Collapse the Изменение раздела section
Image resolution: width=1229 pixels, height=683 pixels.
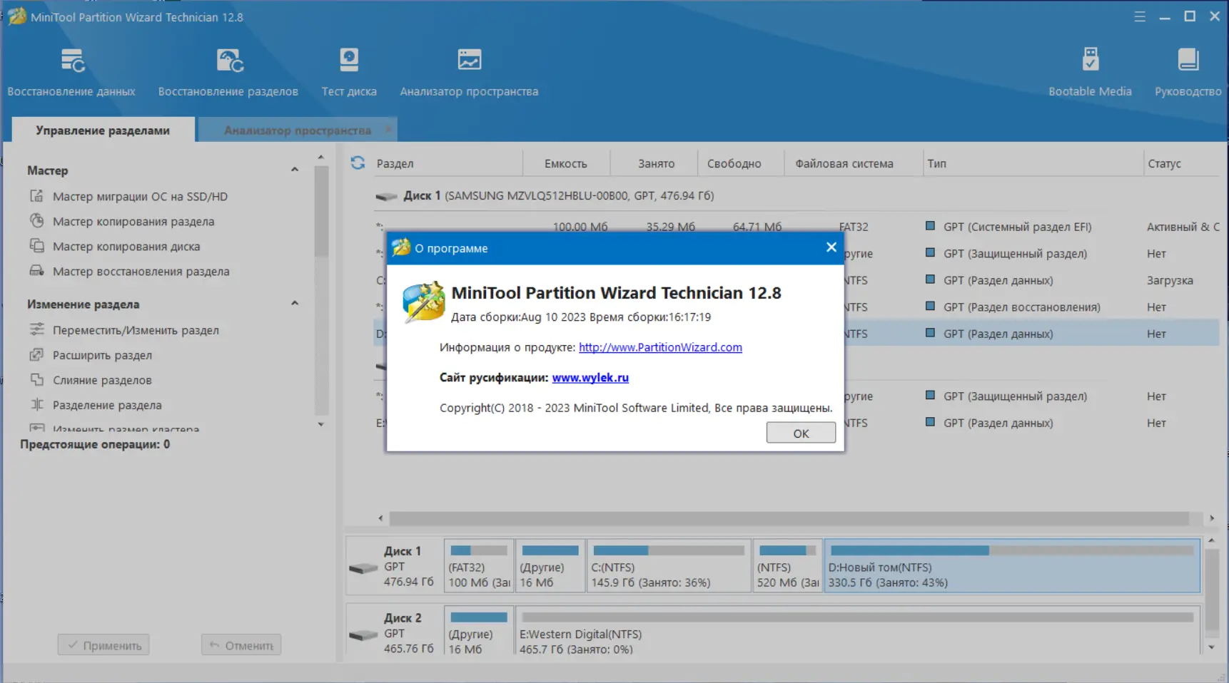(x=295, y=303)
